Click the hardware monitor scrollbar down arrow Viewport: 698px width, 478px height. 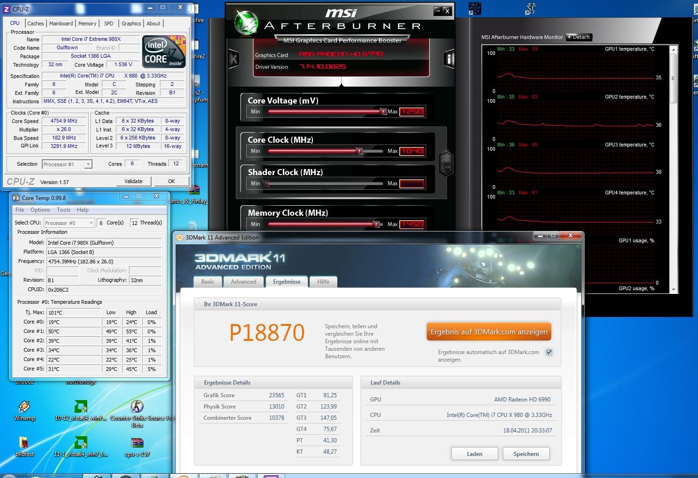tap(674, 290)
